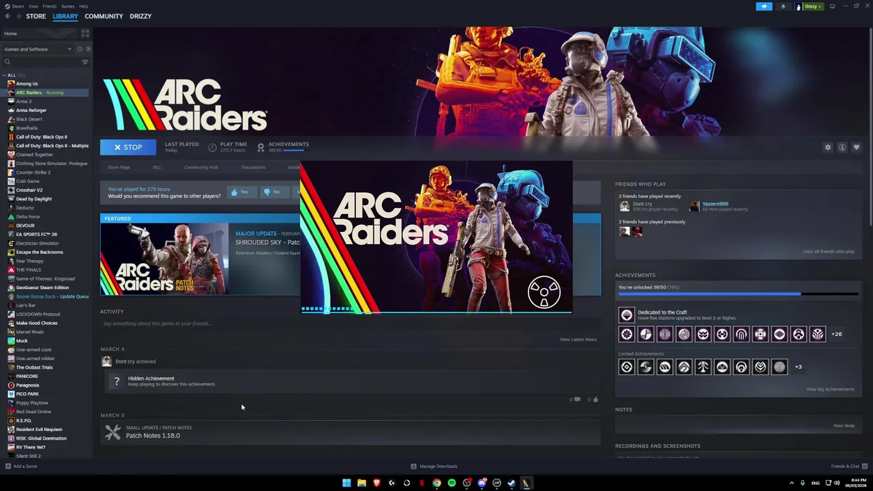Collapse the ALL games category

(x=4, y=75)
